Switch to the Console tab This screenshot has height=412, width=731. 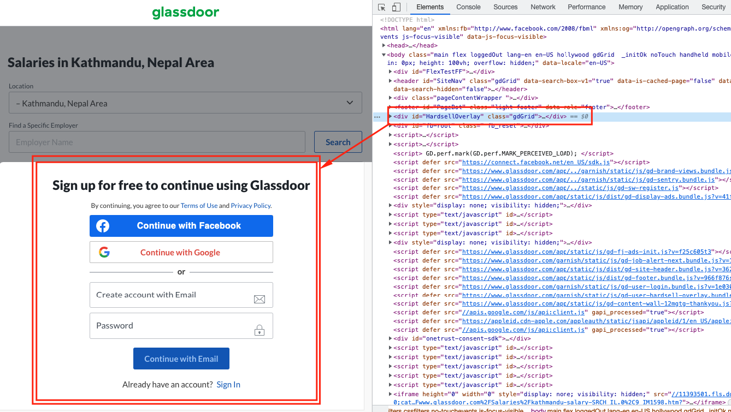point(468,7)
